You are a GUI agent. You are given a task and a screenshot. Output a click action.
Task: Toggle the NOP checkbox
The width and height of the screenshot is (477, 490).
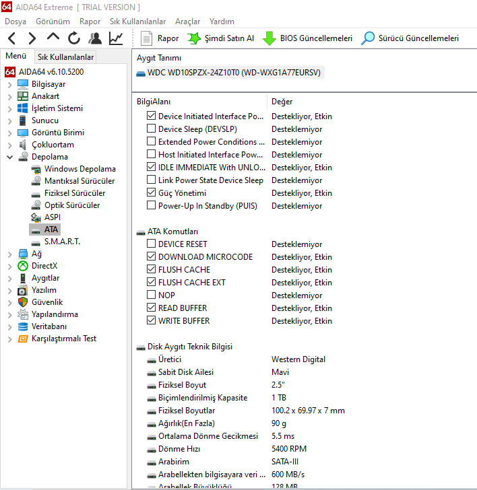151,295
